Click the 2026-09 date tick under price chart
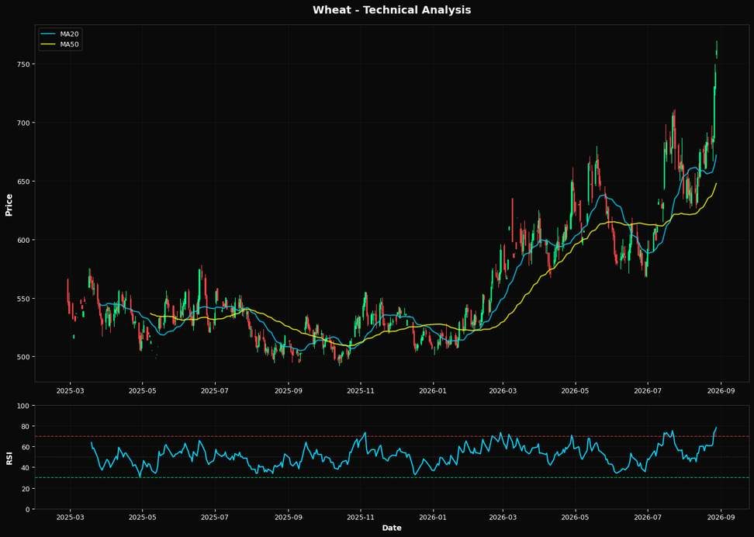Image resolution: width=754 pixels, height=537 pixels. (x=721, y=390)
